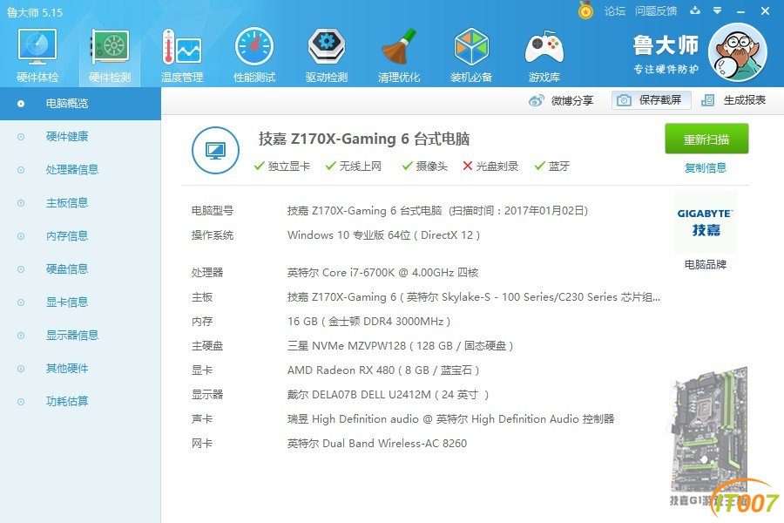This screenshot has width=784, height=523.
Task: Click the 技嘉 Z170X-Gaming 6 motherboard row value
Action: pyautogui.click(x=474, y=297)
